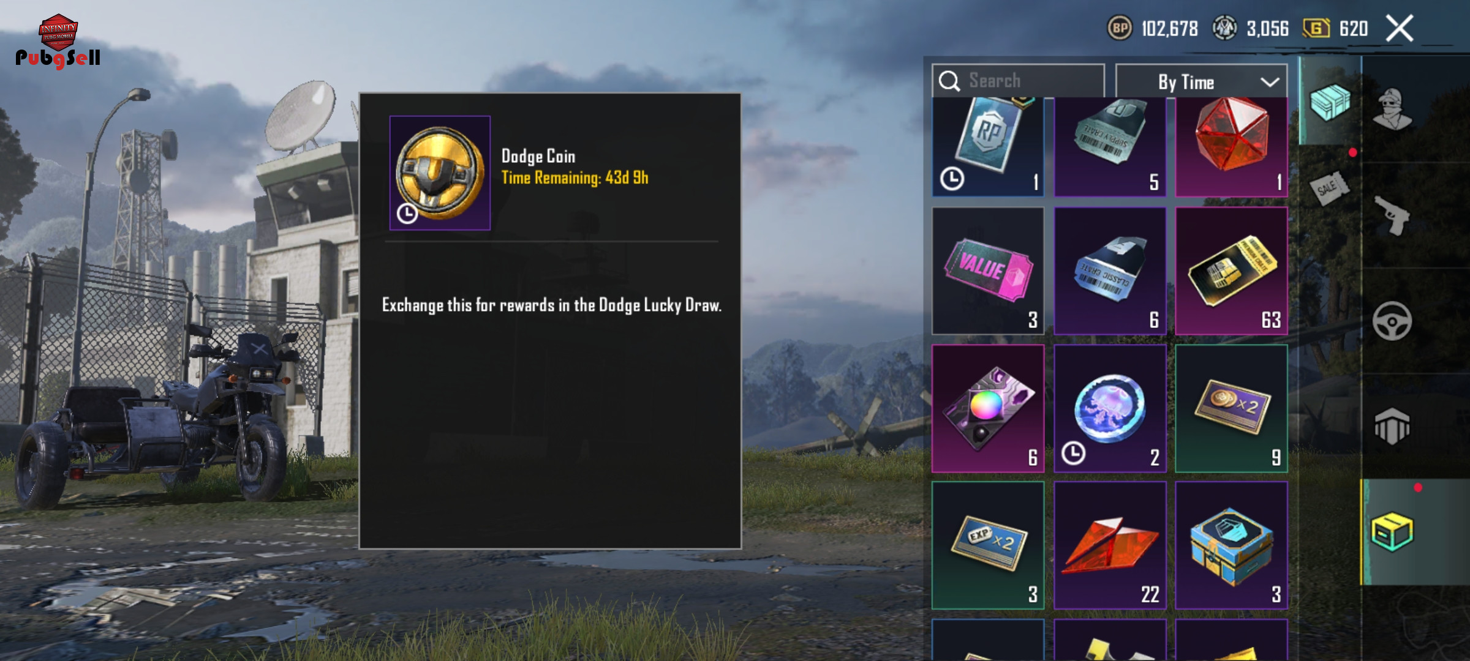Select the jellyfish coin timed item
The width and height of the screenshot is (1470, 661).
[1110, 408]
